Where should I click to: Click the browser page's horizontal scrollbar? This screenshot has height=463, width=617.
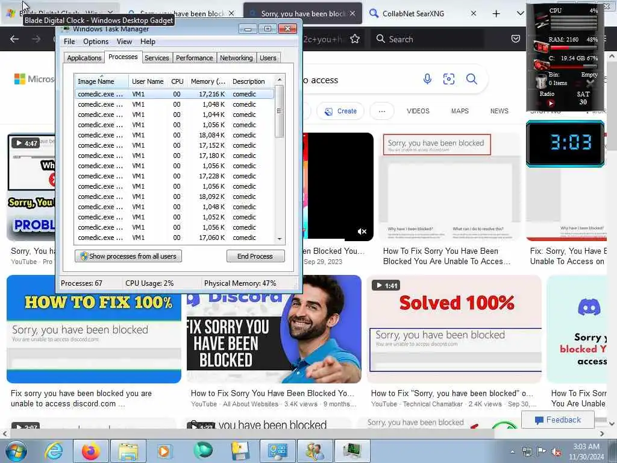point(252,433)
